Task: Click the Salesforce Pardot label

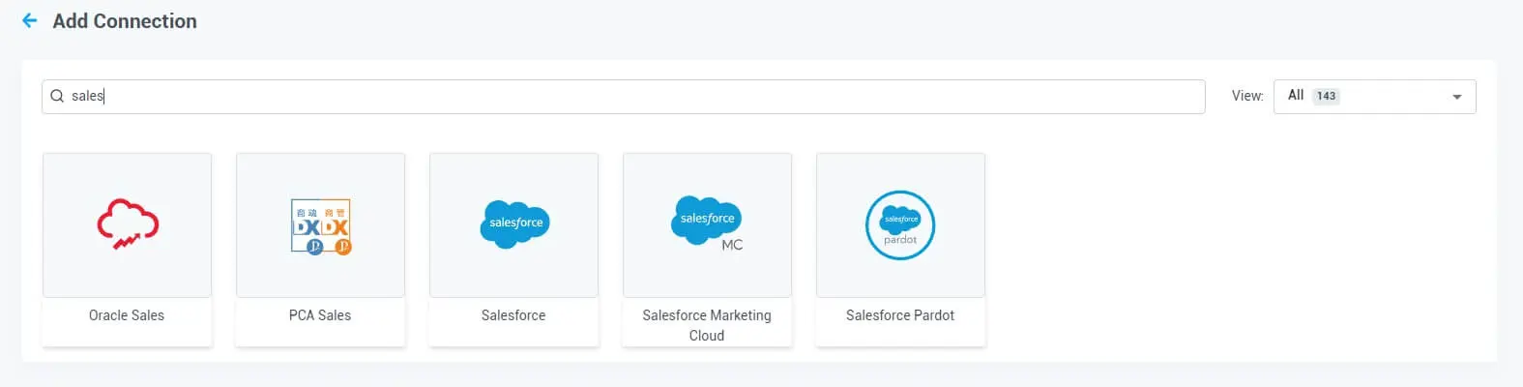Action: click(900, 315)
